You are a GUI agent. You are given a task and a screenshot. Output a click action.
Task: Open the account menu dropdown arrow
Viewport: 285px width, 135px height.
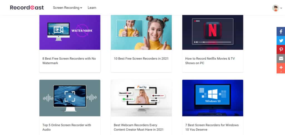[x=281, y=8]
